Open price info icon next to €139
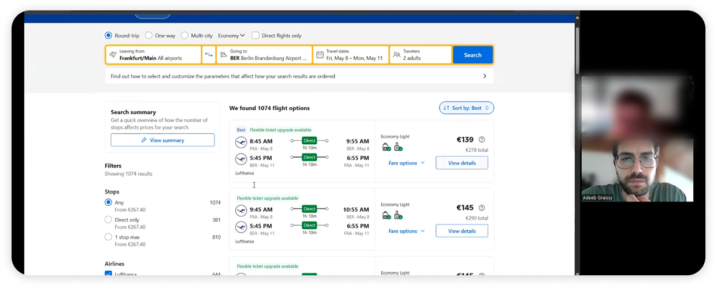 [x=482, y=140]
